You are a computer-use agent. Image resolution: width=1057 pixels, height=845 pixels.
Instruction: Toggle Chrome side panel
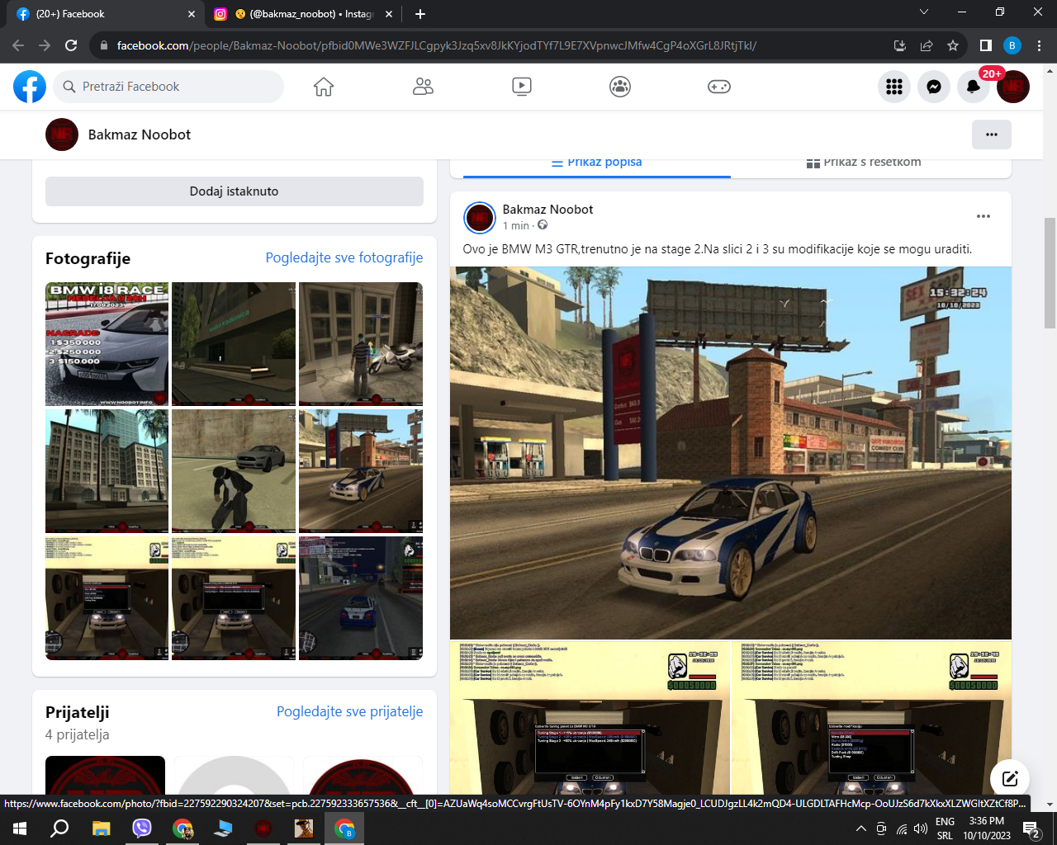pos(986,45)
